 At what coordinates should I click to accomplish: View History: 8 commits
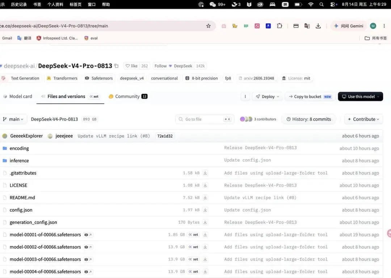pos(309,119)
